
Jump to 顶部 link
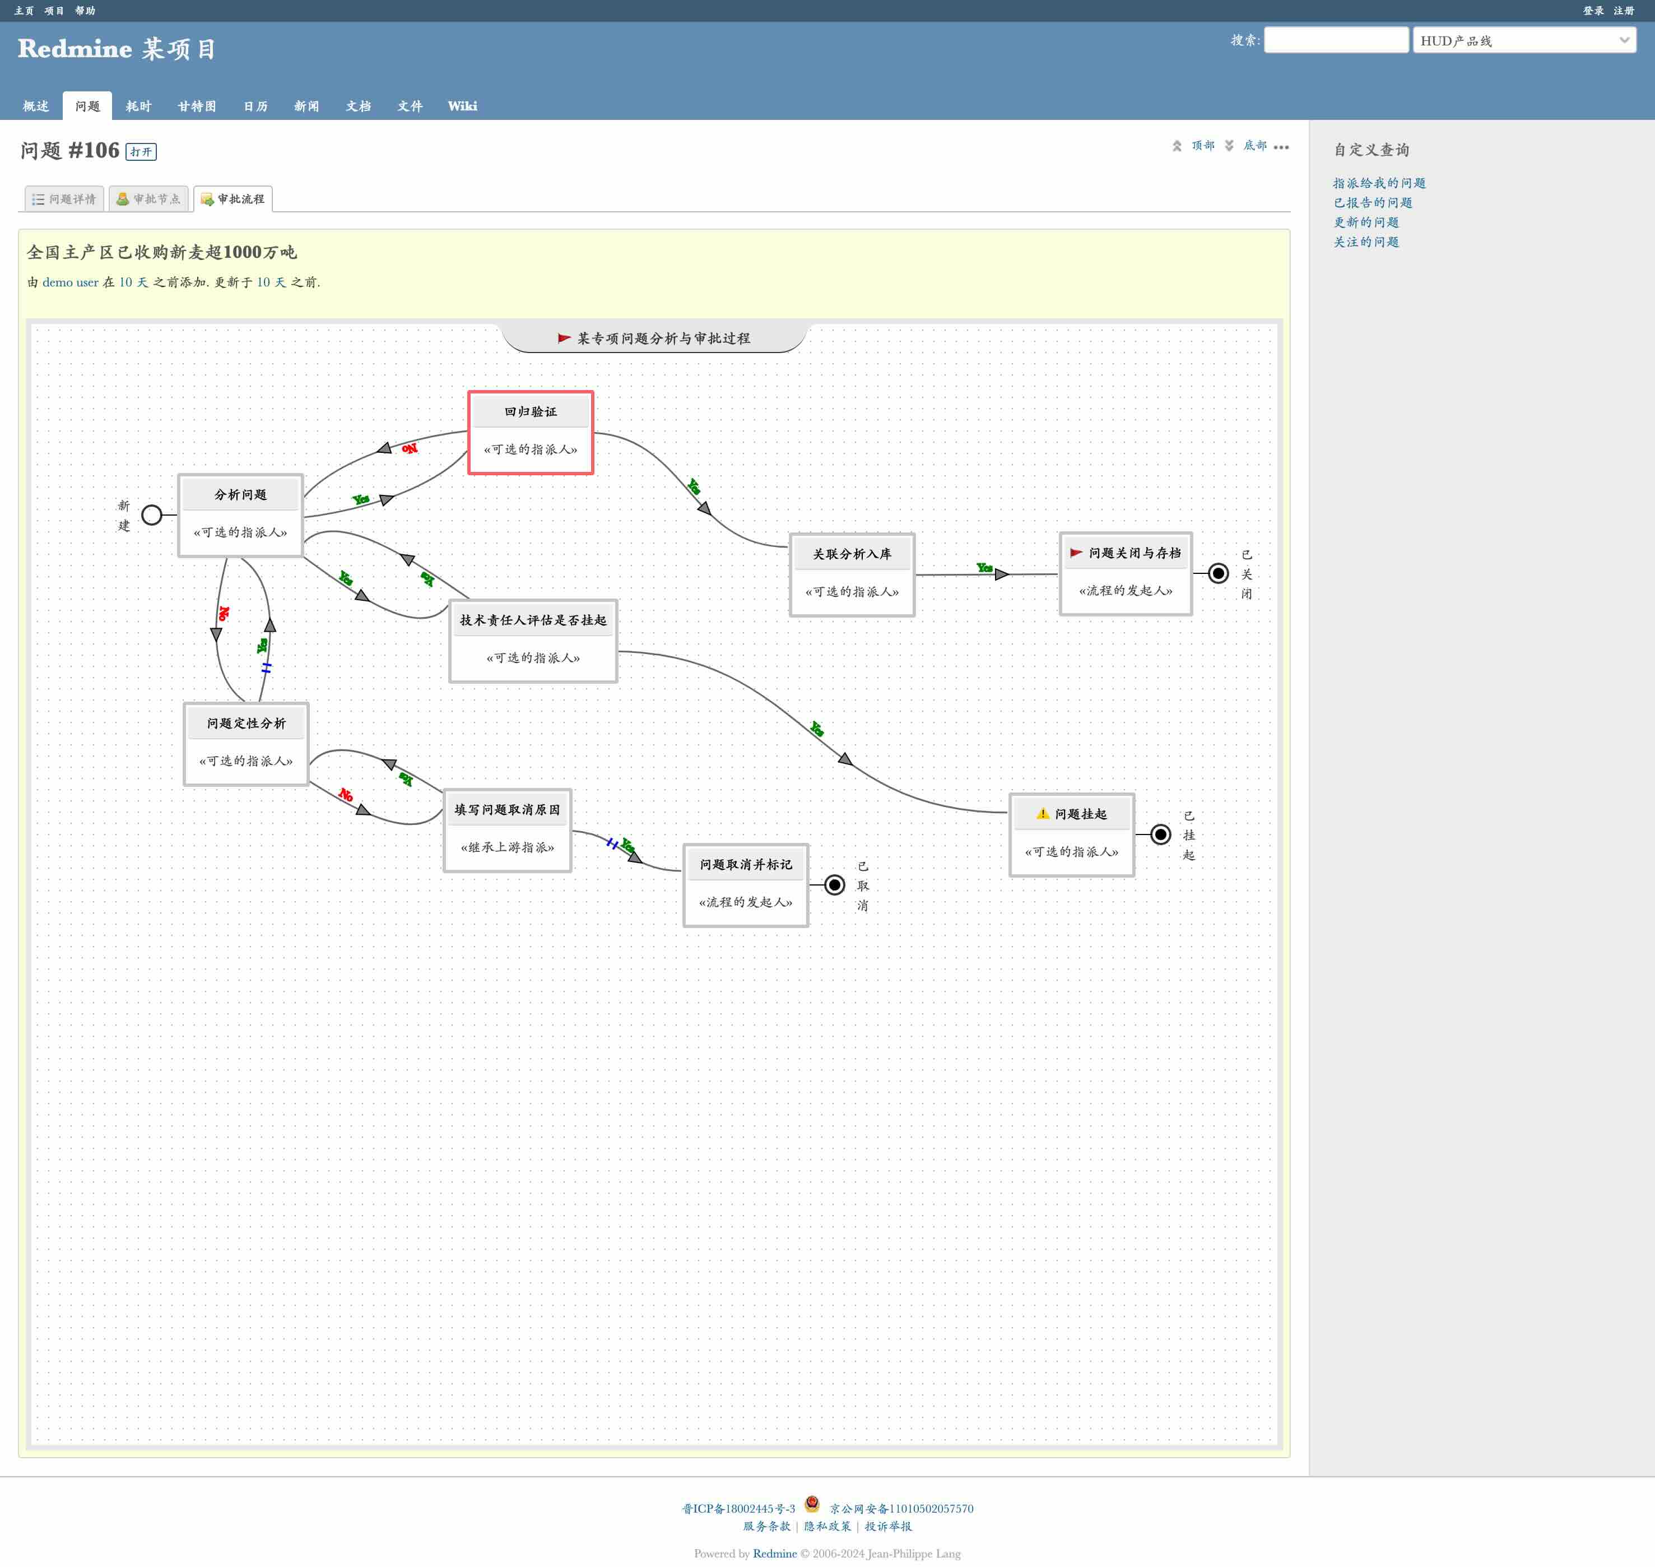[x=1203, y=145]
